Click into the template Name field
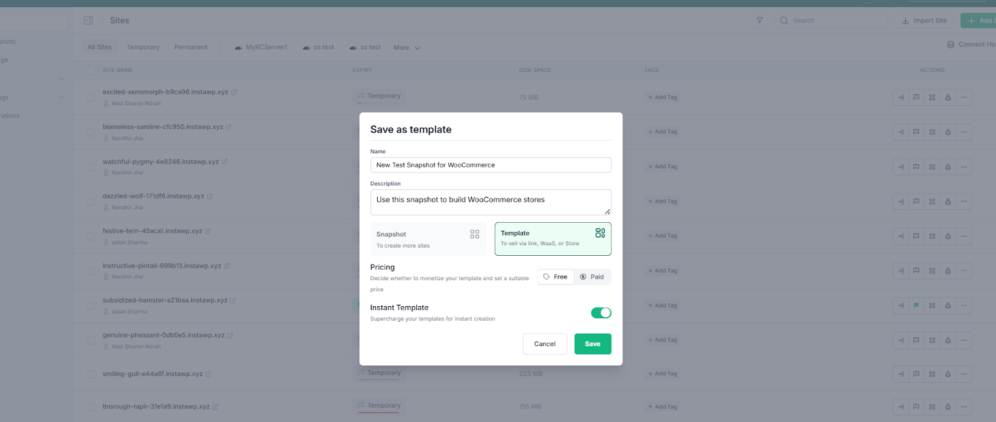 [x=491, y=165]
